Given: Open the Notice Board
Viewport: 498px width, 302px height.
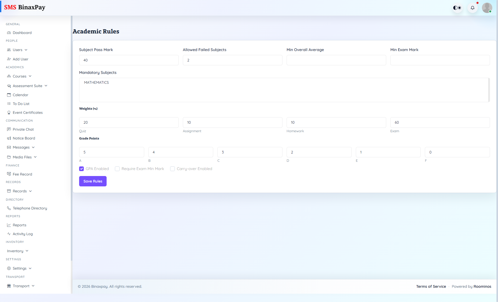Looking at the screenshot, I should pos(24,138).
